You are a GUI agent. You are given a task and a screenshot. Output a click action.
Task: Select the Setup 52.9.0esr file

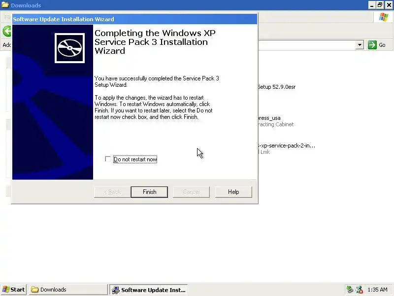277,87
